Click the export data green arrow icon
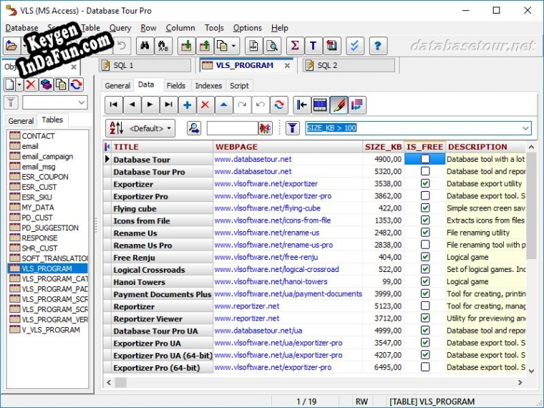The width and height of the screenshot is (544, 408). 205,45
